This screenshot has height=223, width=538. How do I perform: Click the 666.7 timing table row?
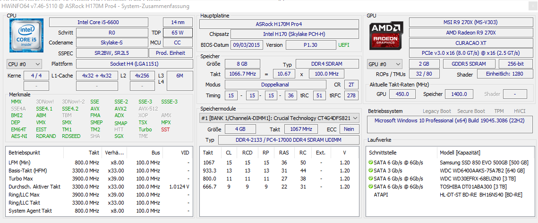279,187
